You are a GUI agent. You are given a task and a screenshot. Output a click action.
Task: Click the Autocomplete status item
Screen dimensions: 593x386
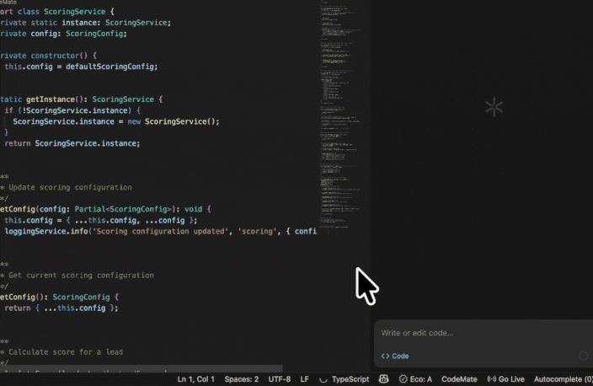tap(564, 379)
